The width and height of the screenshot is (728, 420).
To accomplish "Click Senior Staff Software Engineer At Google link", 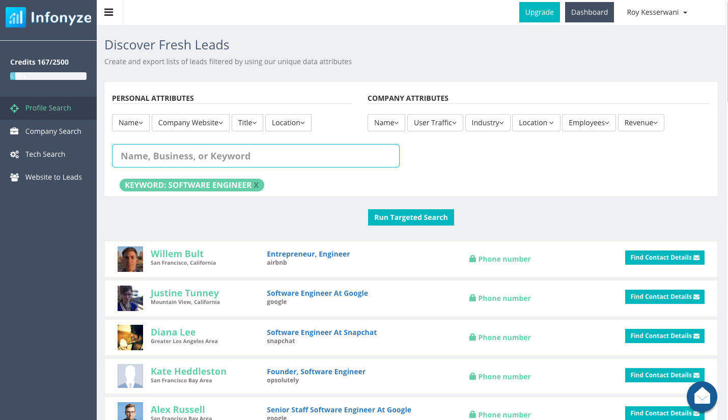I will coord(339,410).
